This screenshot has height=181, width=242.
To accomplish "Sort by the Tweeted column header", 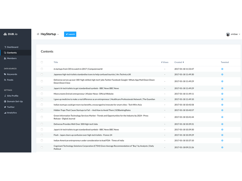I will coord(225,62).
